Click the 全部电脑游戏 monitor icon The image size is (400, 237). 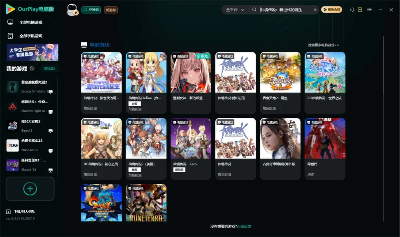coord(10,22)
